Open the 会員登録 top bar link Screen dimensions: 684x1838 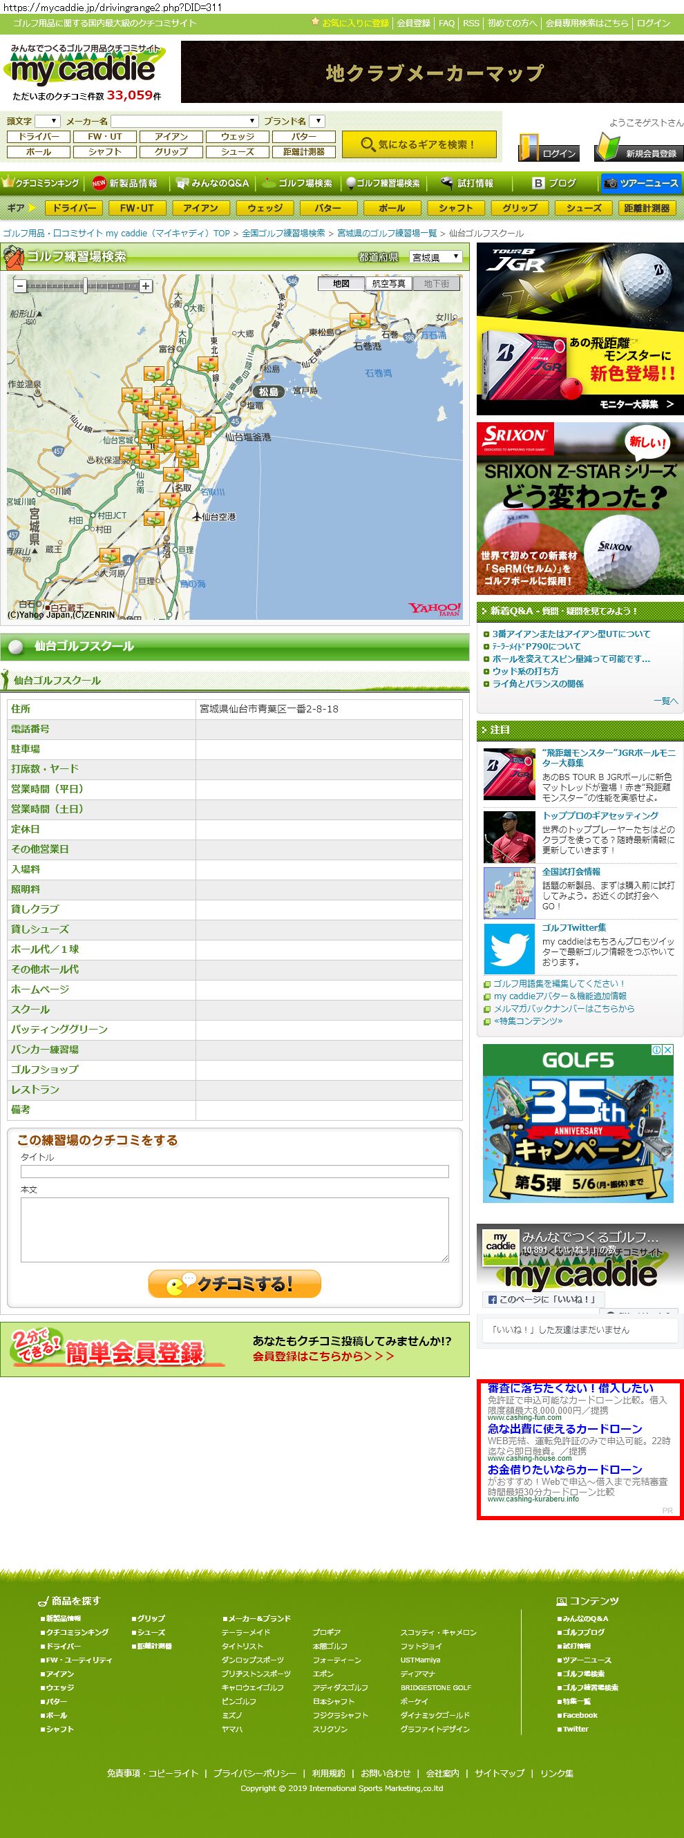point(414,23)
